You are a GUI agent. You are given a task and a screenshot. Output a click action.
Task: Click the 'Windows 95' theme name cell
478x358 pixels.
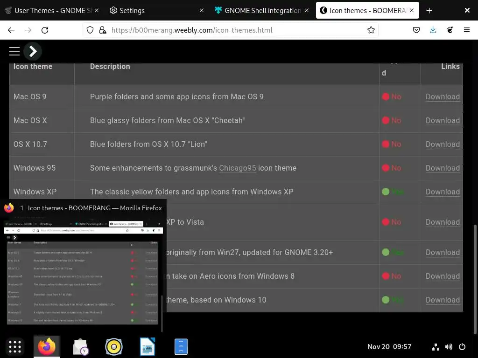(x=35, y=168)
